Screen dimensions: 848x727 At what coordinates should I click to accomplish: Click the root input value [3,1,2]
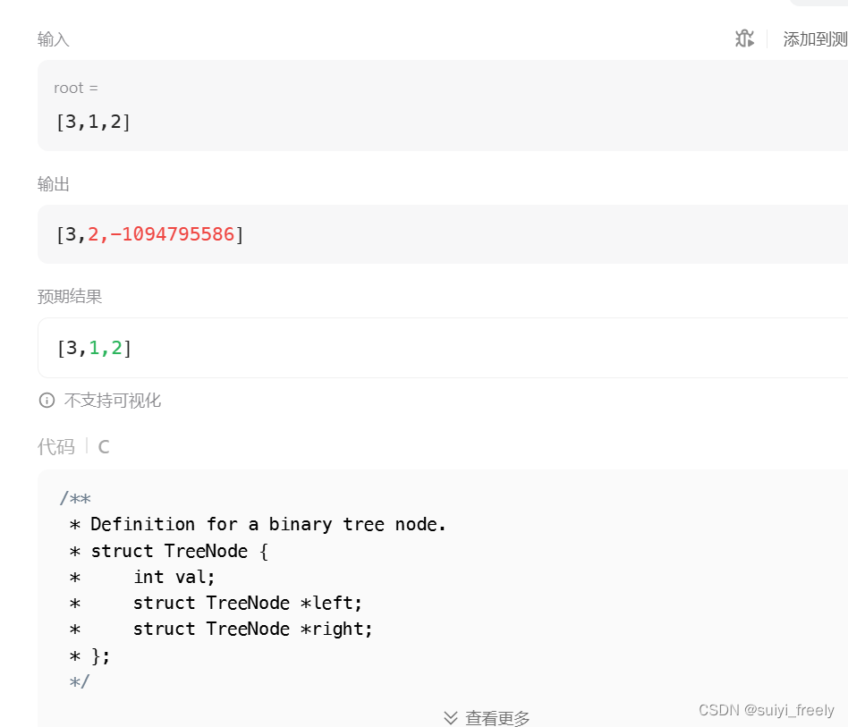pos(93,123)
